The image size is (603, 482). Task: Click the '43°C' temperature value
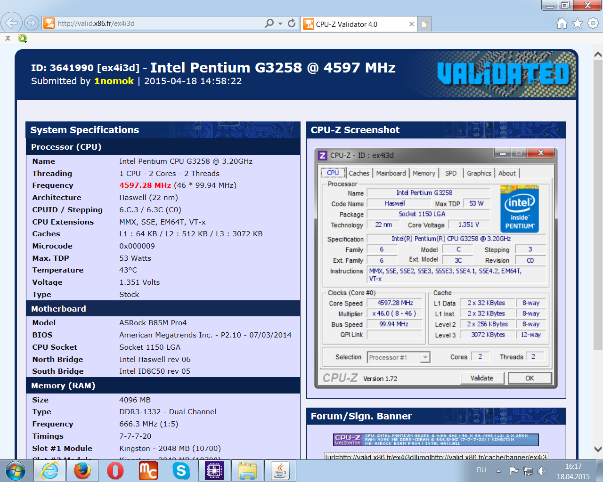[x=128, y=270]
